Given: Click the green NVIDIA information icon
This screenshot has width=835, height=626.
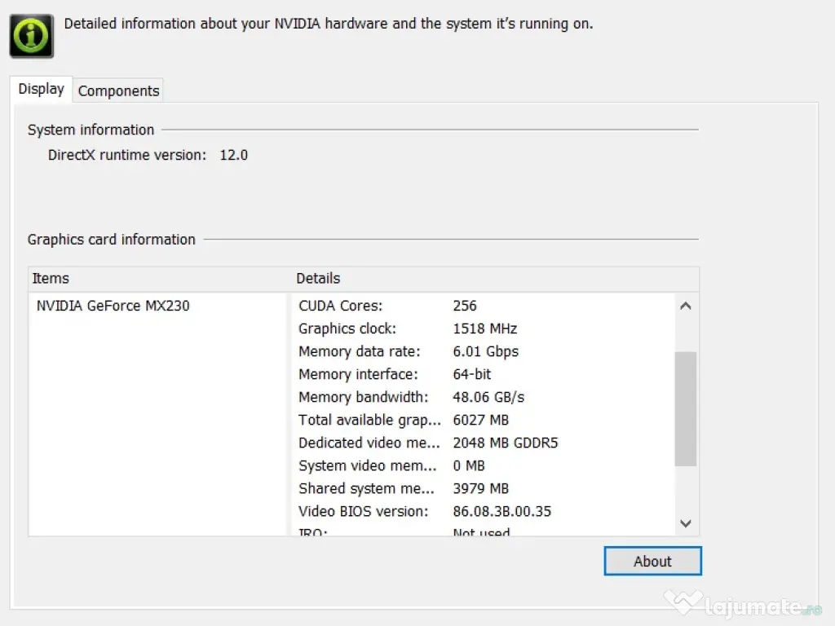Looking at the screenshot, I should click(x=32, y=36).
